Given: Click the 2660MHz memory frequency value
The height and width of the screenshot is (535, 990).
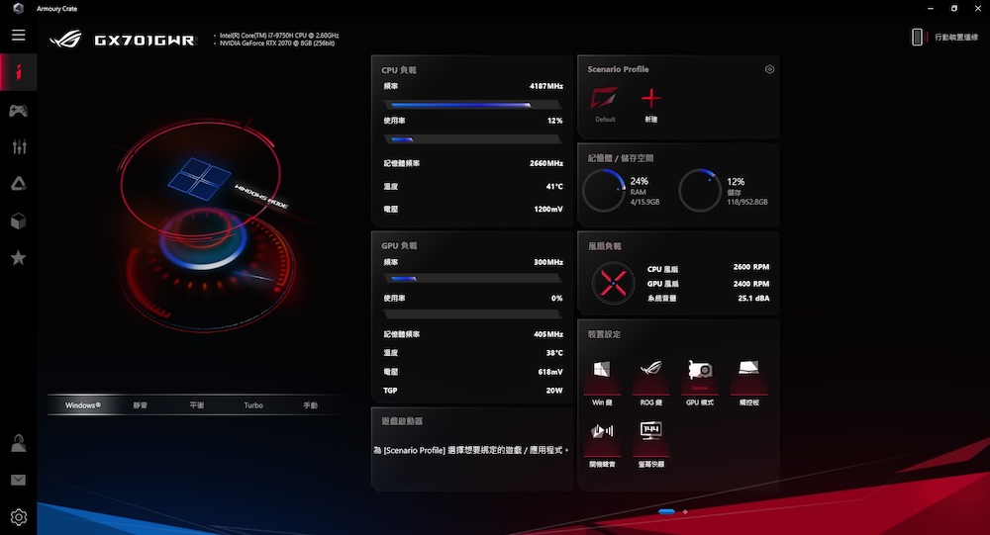Looking at the screenshot, I should [546, 163].
